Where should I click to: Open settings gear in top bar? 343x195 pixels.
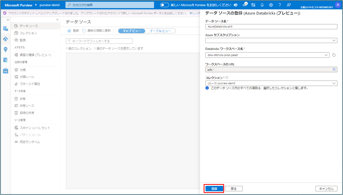[271, 5]
